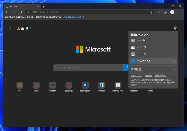Open the 広告について link

pyautogui.click(x=160, y=76)
